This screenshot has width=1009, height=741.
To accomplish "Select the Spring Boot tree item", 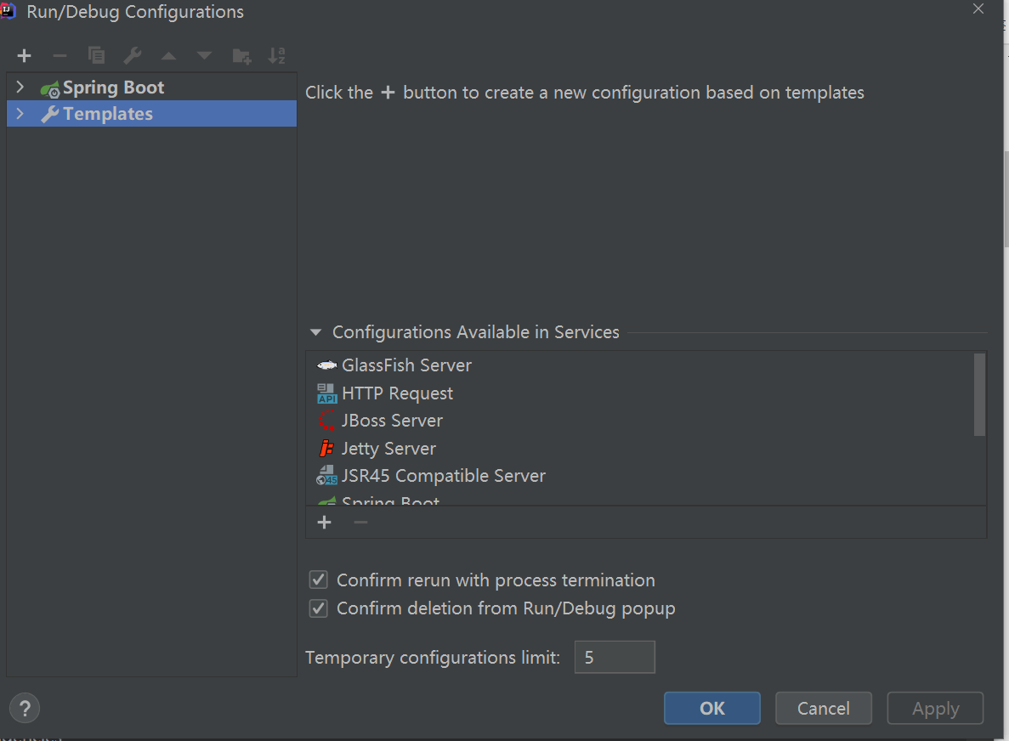I will pyautogui.click(x=152, y=87).
